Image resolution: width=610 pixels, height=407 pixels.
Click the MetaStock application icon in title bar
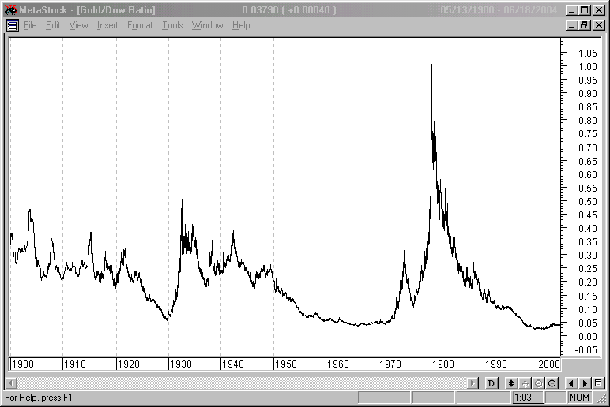11,9
